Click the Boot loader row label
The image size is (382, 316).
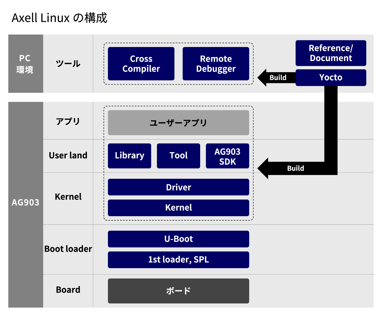[x=68, y=249]
